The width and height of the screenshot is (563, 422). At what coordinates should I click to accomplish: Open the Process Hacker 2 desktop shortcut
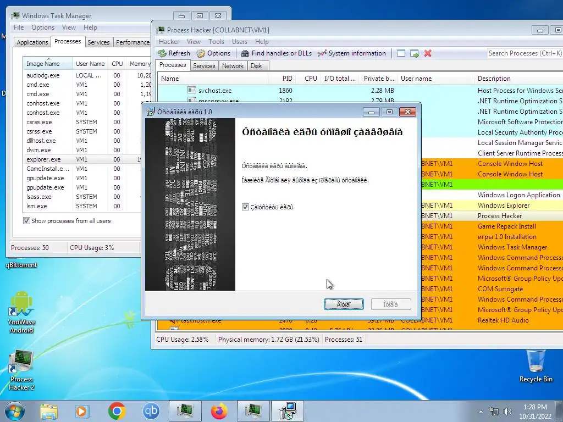[21, 370]
